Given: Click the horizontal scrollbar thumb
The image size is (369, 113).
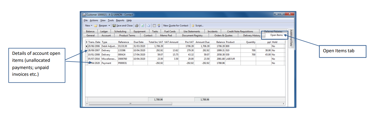Looking at the screenshot, I should pyautogui.click(x=130, y=104).
